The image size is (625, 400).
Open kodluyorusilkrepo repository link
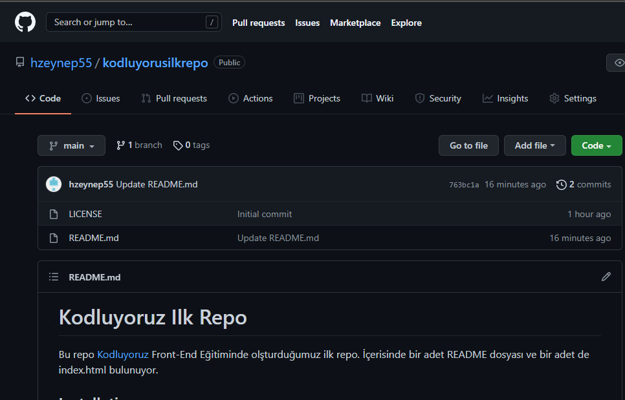coord(155,63)
